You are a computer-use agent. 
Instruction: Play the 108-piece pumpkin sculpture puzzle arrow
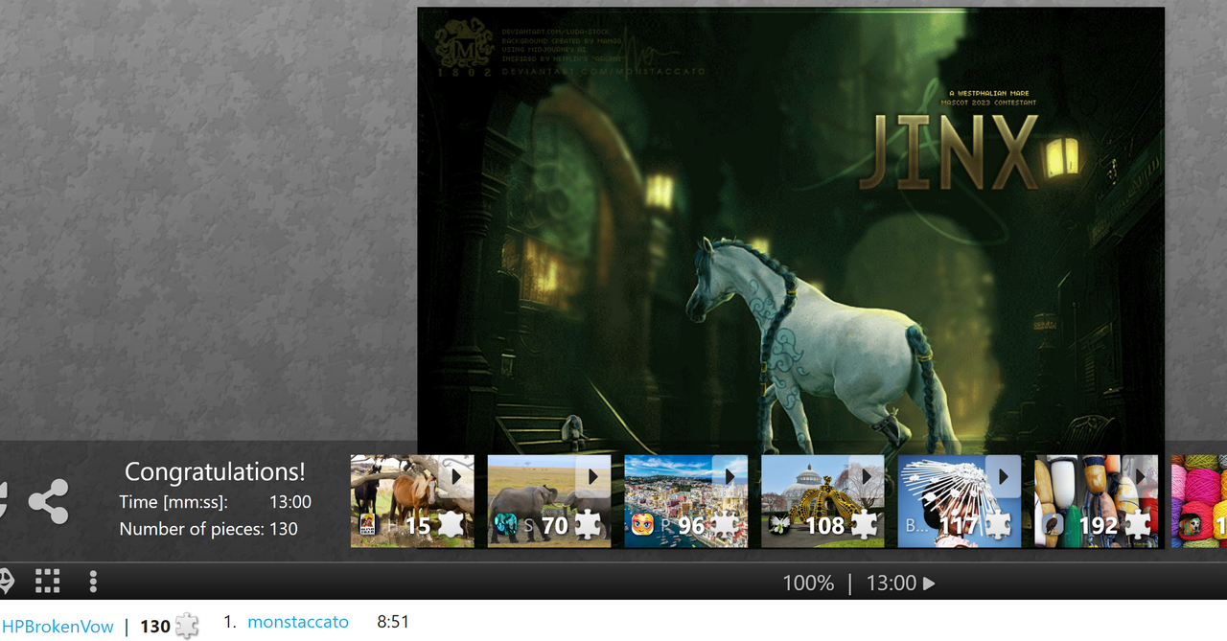point(867,476)
